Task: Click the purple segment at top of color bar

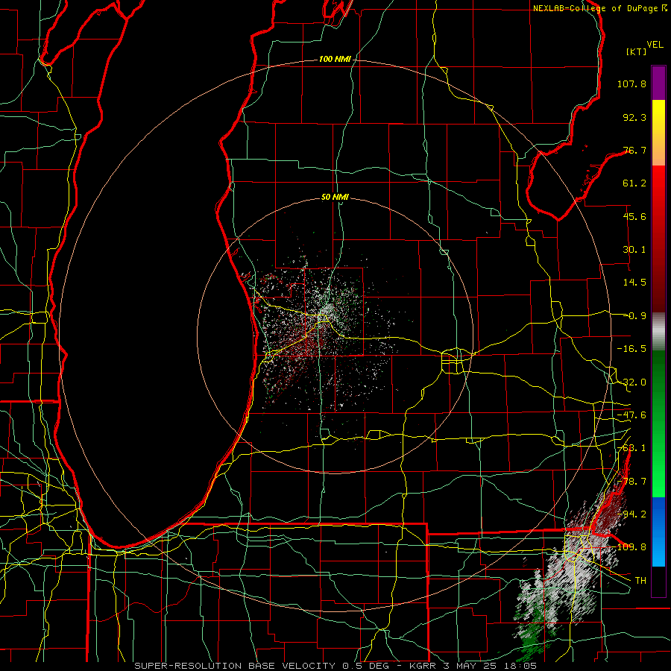Action: click(658, 84)
